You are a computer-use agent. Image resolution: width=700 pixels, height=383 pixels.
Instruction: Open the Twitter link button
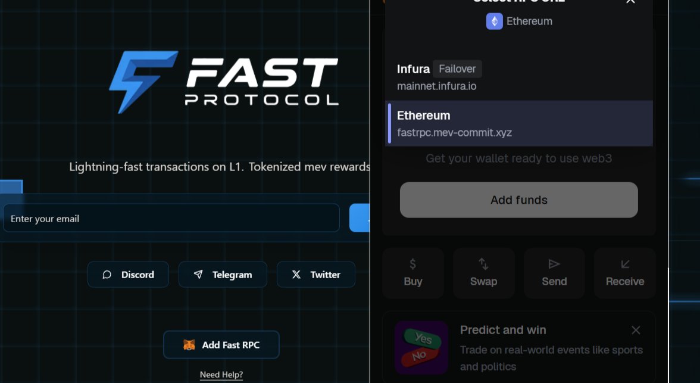tap(316, 275)
